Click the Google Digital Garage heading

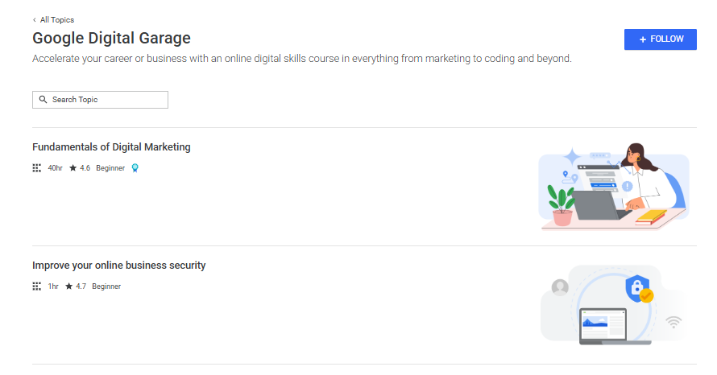coord(111,38)
